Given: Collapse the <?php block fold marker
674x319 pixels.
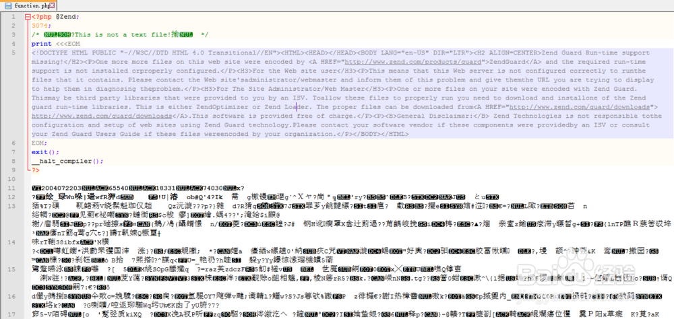Looking at the screenshot, I should [28, 17].
